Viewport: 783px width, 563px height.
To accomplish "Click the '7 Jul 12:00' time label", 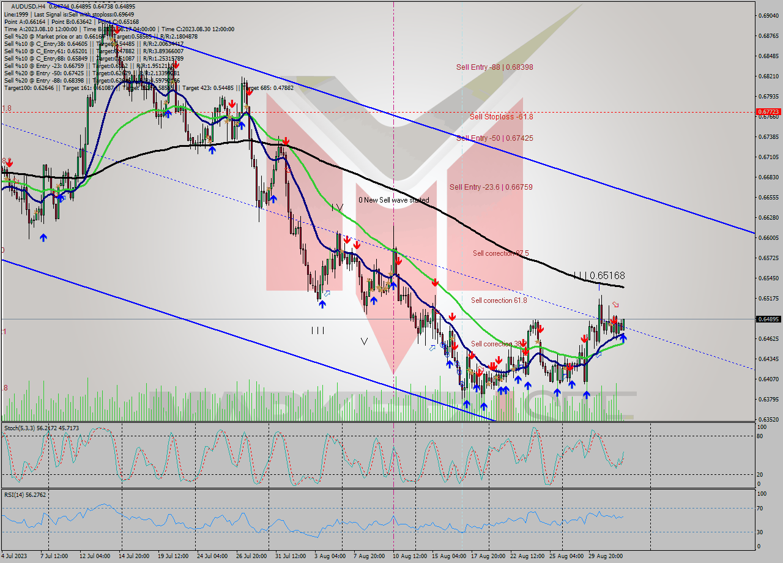I will [x=54, y=556].
